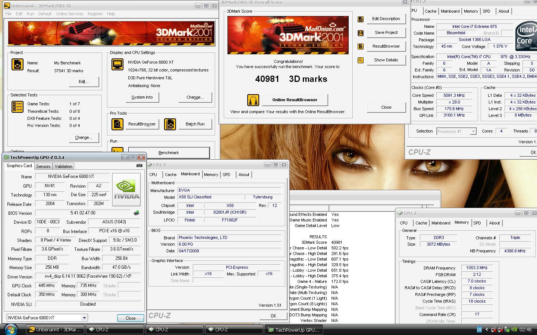Click the GPU-Z title bar icon
Screen dimensions: 537x335
pos(7,157)
